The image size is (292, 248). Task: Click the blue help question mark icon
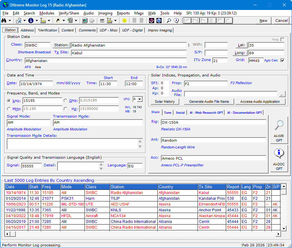[x=159, y=21]
